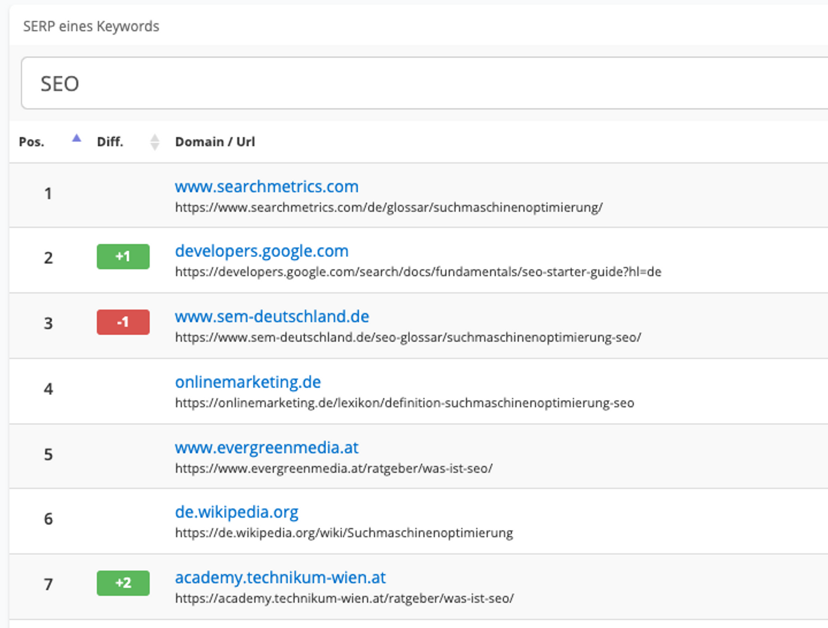The width and height of the screenshot is (828, 628).
Task: Click the Diff. column header
Action: tap(110, 142)
